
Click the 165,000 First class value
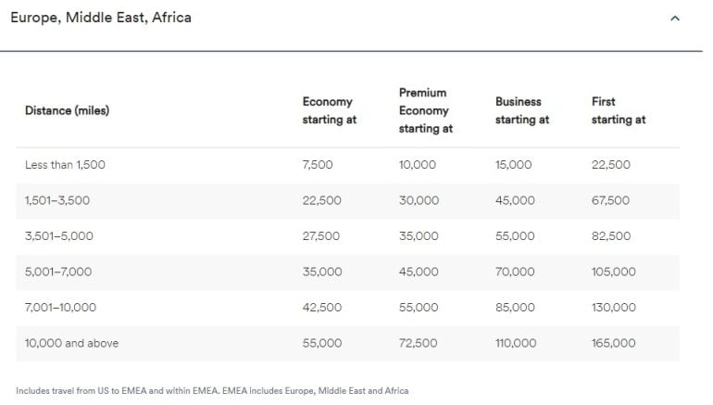(613, 343)
